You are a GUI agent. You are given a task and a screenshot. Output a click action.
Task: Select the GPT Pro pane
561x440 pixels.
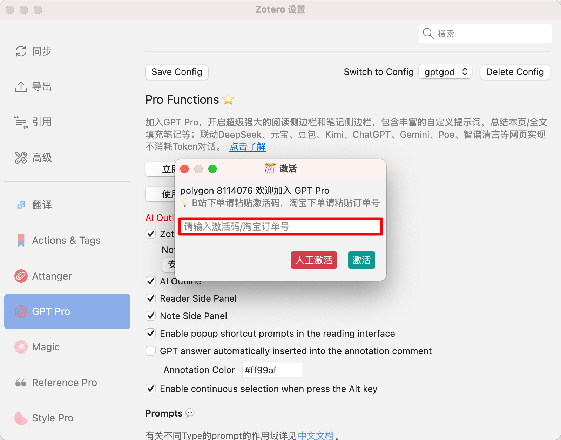tap(67, 311)
